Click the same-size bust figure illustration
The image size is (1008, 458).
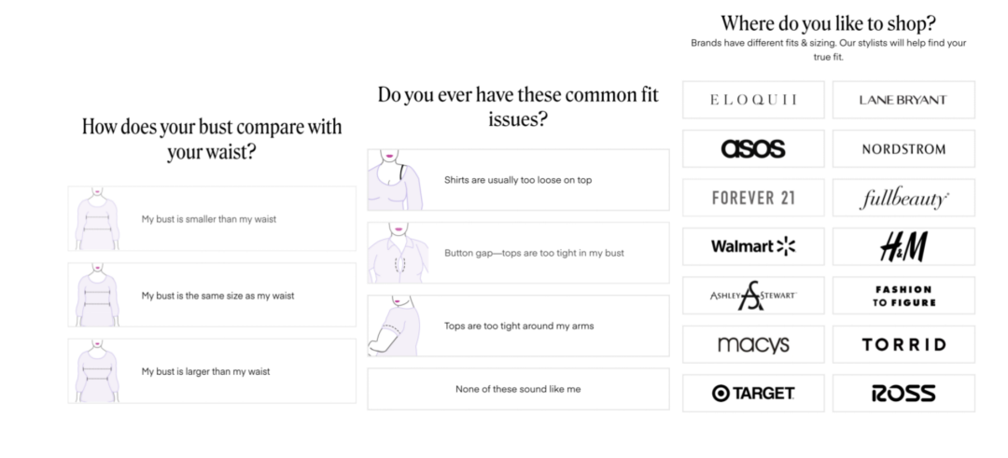pyautogui.click(x=94, y=295)
